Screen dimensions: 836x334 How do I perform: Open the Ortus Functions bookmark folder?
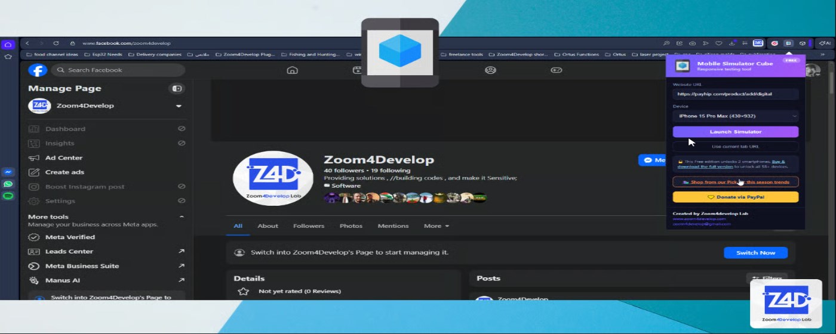(x=576, y=54)
